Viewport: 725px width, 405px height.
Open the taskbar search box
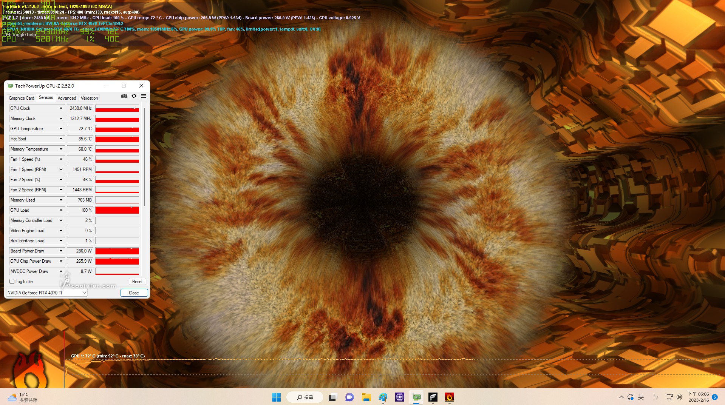point(305,397)
